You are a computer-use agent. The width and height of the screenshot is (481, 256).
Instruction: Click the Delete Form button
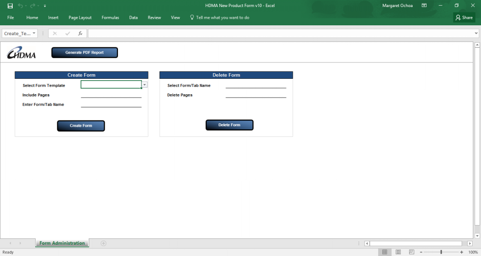[229, 125]
